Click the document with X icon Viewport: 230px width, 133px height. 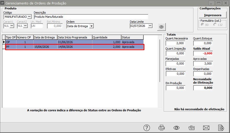221,128
